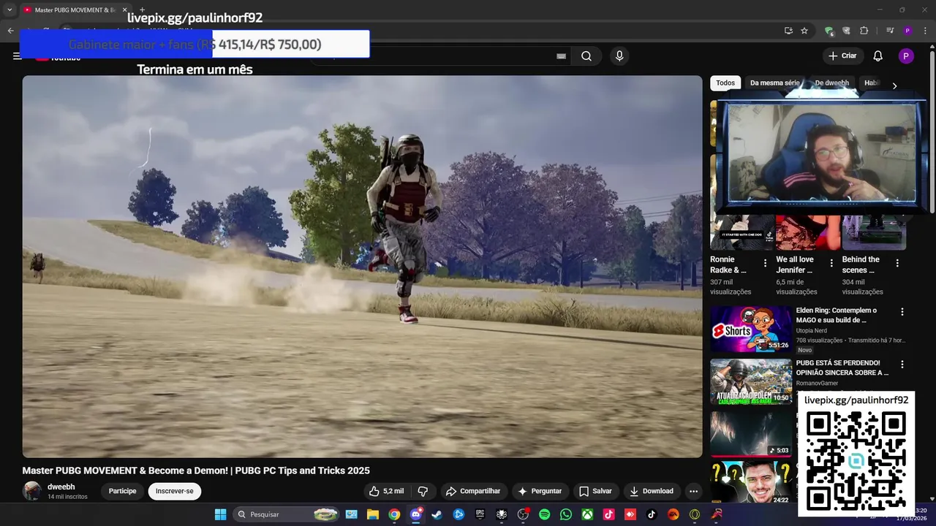Show more filter chips with right arrow
Viewport: 936px width, 526px height.
[894, 85]
